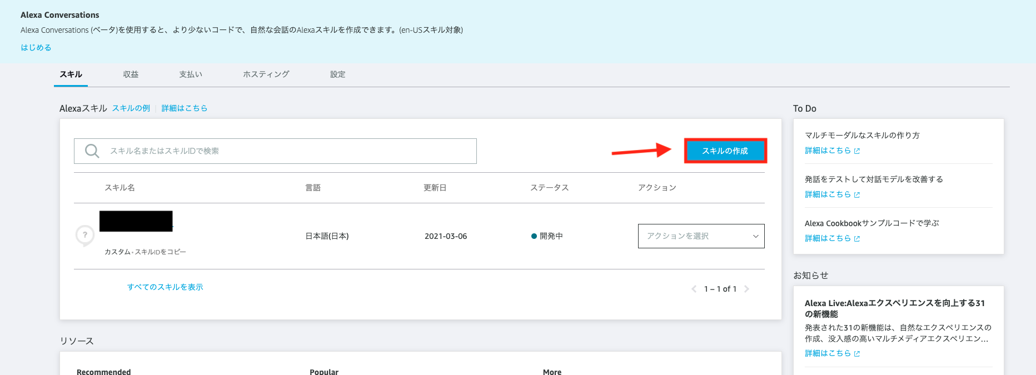This screenshot has height=375, width=1036.
Task: Open the ホスティング tab
Action: [266, 74]
